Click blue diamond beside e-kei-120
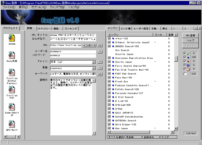Image resolution: width=202 pixels, height=145 pixels. [113, 39]
